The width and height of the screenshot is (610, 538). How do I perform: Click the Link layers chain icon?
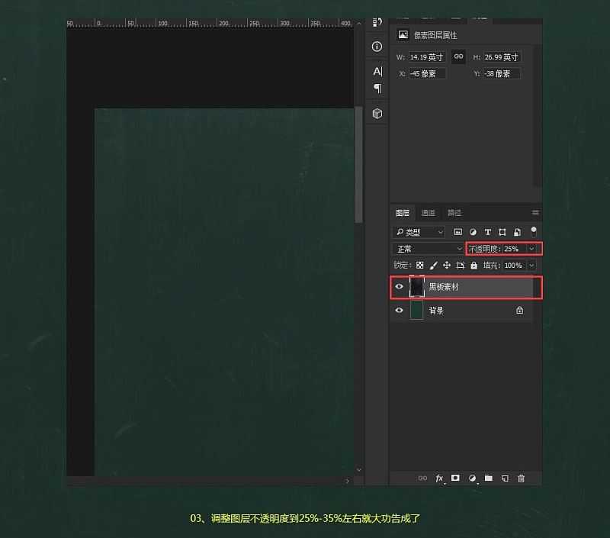point(423,478)
